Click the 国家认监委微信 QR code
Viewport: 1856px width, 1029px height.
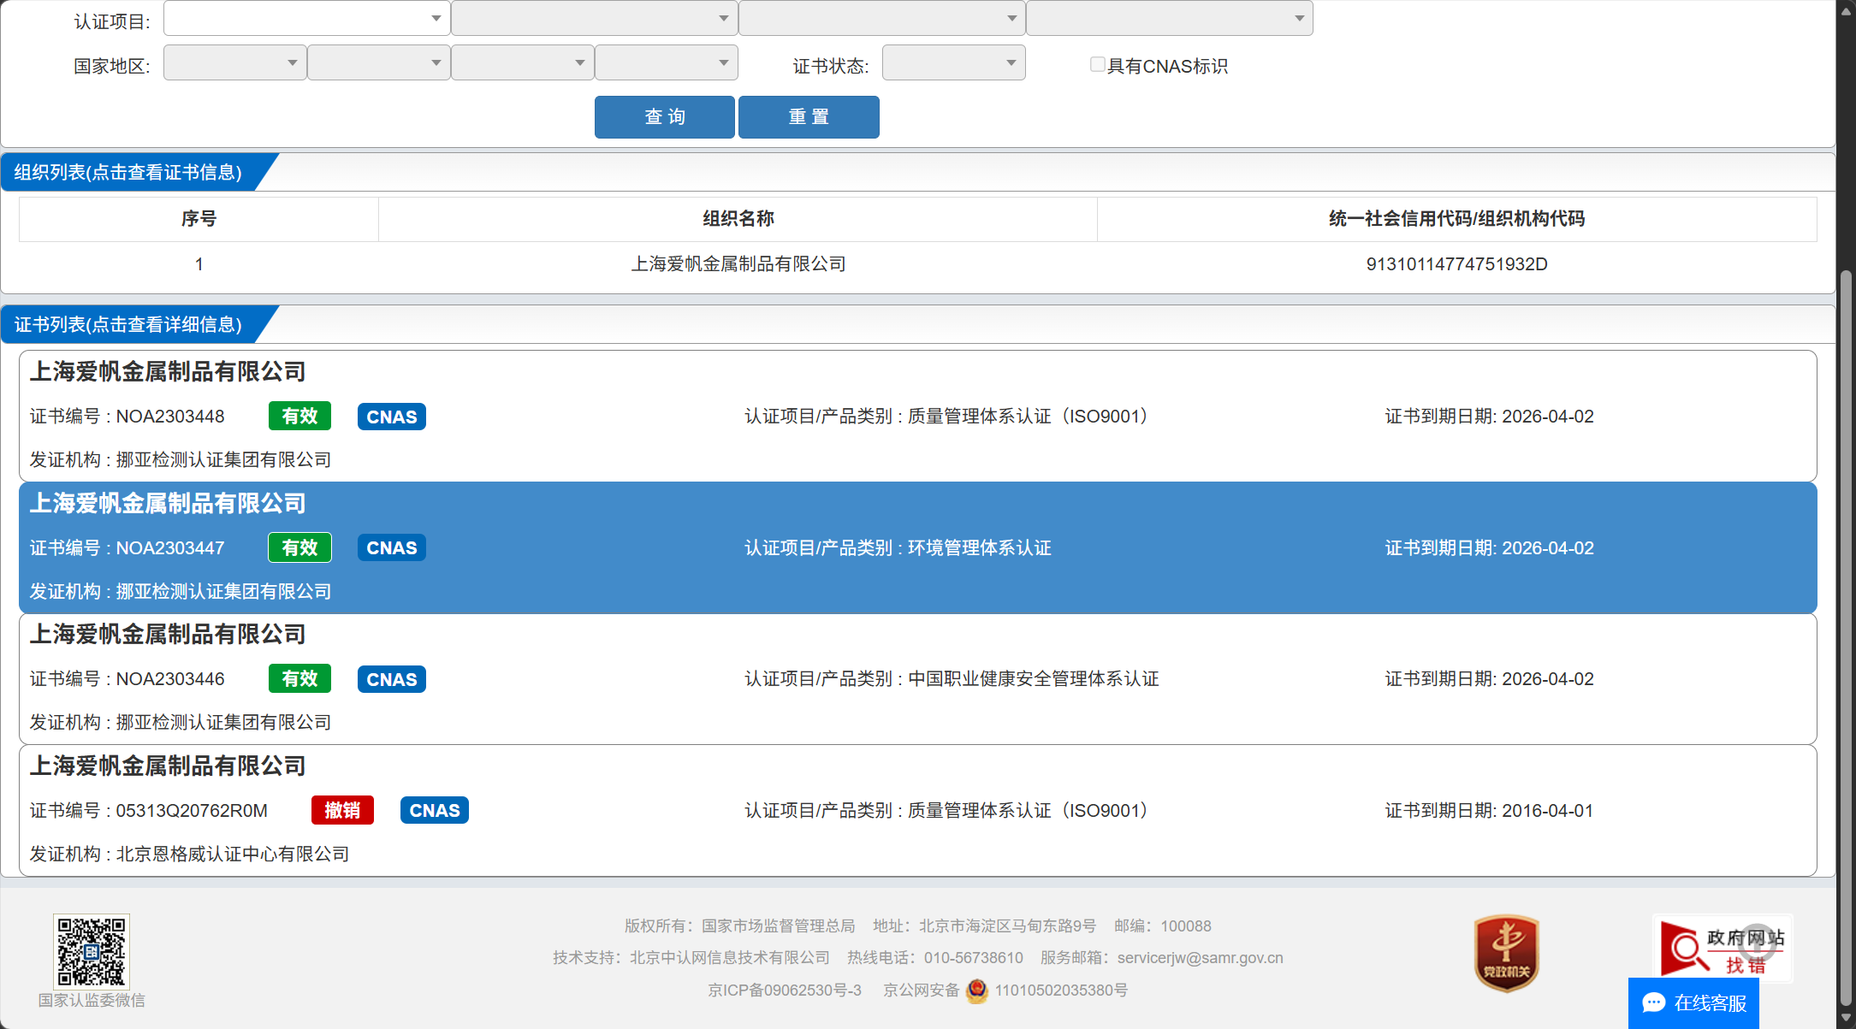pos(92,951)
